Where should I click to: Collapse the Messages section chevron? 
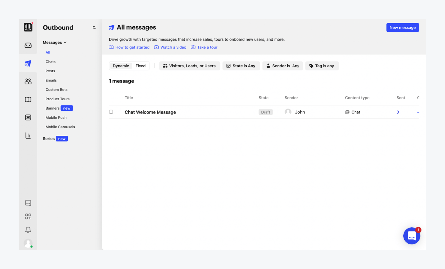(65, 42)
